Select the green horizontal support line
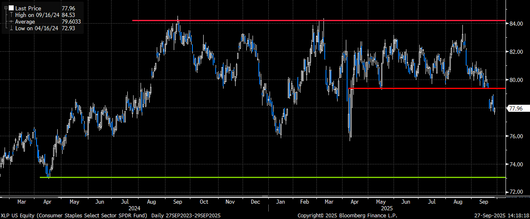530x219 pixels. (x=273, y=177)
